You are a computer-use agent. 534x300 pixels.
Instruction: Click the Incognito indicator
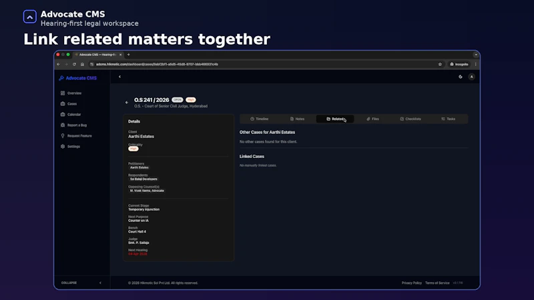459,64
